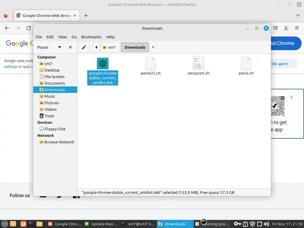Click the google-chrome-stable_current_amd64.deb file name
Image resolution: width=304 pixels, height=228 pixels.
(103, 78)
